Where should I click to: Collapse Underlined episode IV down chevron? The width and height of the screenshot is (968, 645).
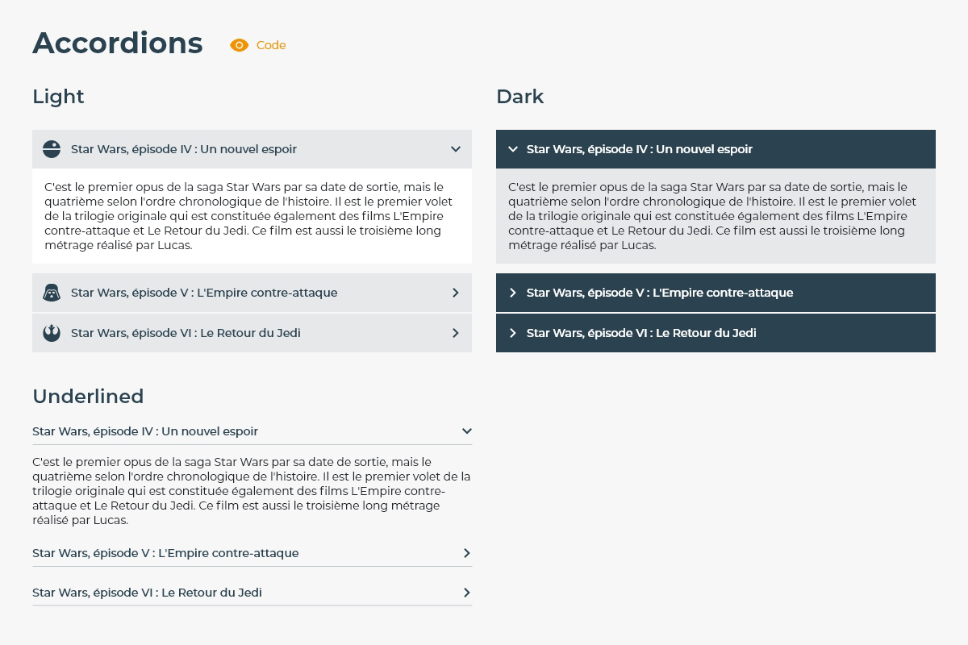466,431
